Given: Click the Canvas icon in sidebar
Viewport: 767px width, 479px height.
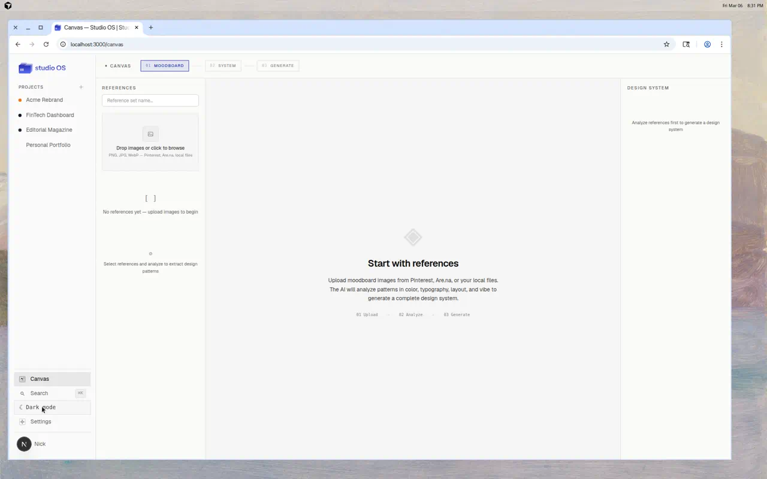Looking at the screenshot, I should [x=22, y=379].
